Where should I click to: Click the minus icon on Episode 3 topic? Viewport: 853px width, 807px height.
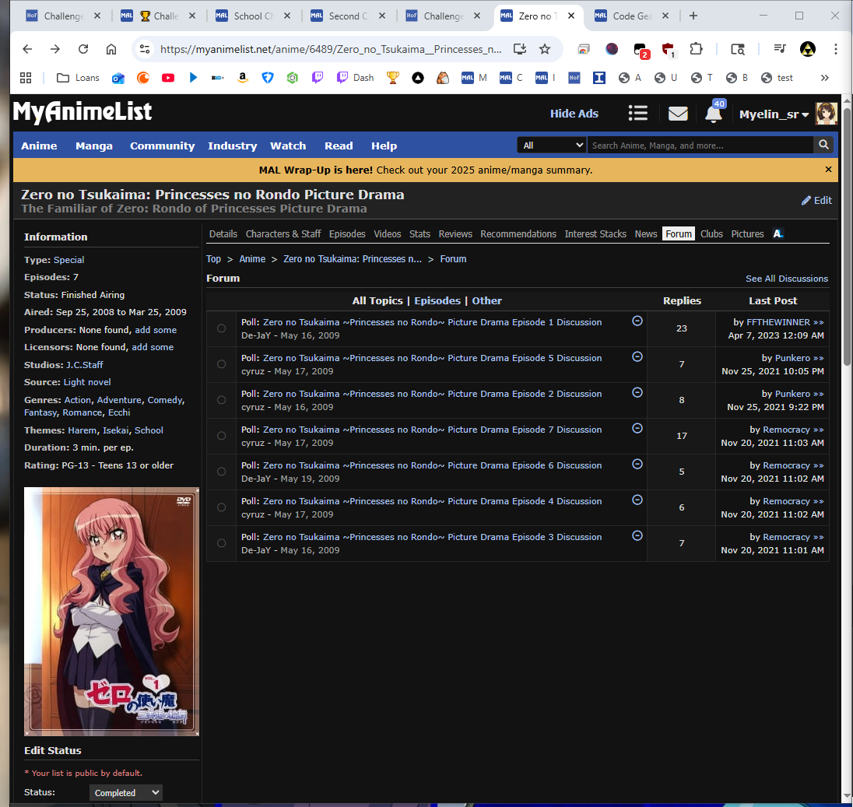pyautogui.click(x=637, y=536)
